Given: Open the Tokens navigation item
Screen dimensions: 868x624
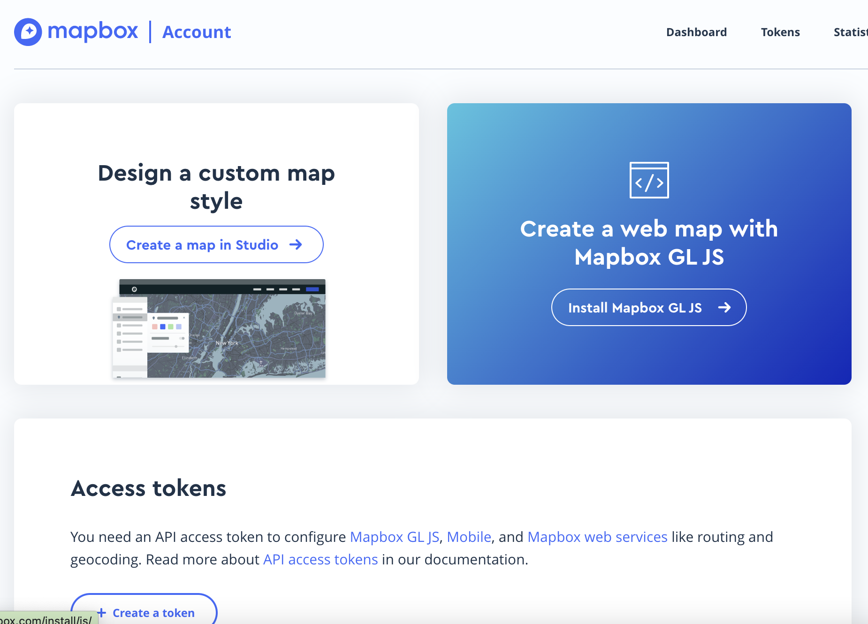Looking at the screenshot, I should pyautogui.click(x=780, y=32).
